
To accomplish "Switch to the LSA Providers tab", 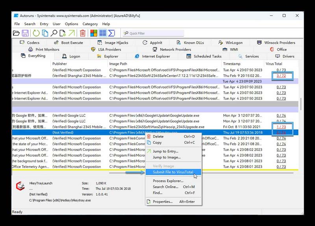I will pos(106,50).
